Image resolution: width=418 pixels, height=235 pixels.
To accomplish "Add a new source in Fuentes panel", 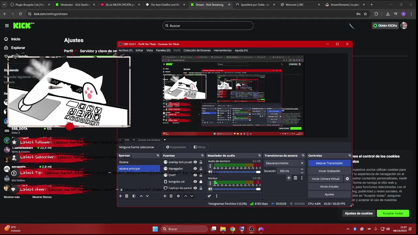I will point(165,196).
